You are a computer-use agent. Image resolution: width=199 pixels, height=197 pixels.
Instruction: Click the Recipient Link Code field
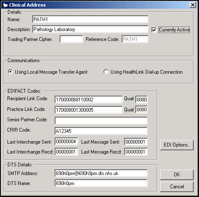coord(89,99)
